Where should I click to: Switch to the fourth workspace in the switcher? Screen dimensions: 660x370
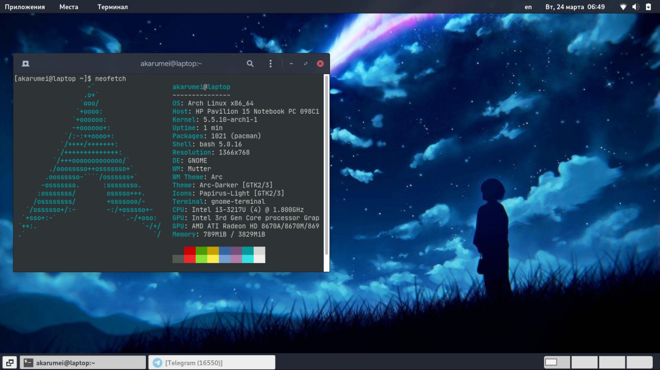click(639, 362)
